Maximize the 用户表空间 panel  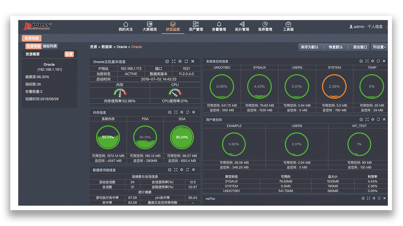[367, 119]
